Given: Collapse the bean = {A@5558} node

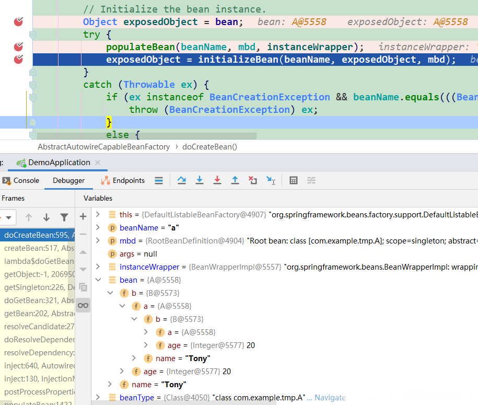Looking at the screenshot, I should (x=98, y=280).
